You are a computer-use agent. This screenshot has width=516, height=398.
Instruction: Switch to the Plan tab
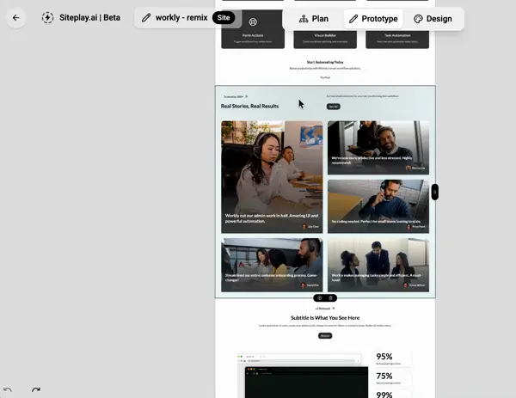(313, 19)
